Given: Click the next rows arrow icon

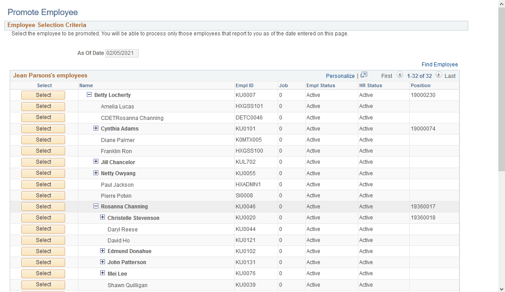Looking at the screenshot, I should [438, 75].
